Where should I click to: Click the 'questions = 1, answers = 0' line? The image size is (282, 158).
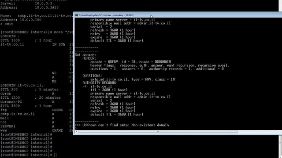click(x=157, y=69)
